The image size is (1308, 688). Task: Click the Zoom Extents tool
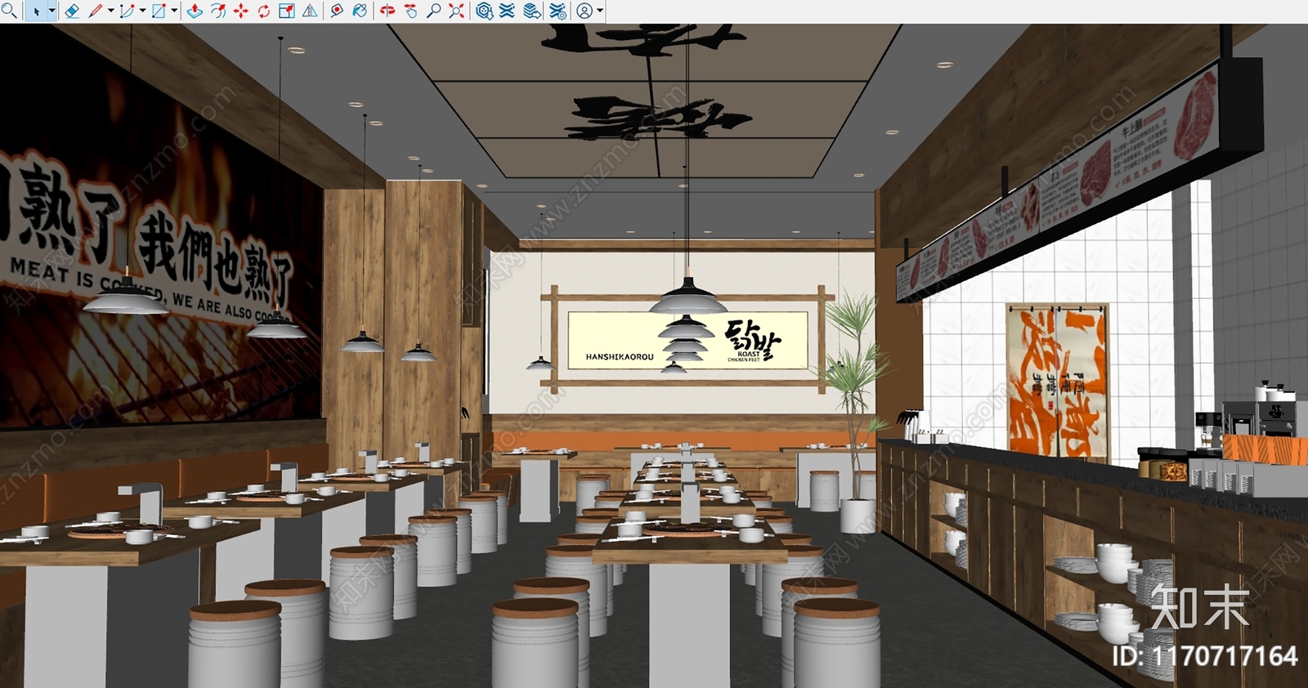(x=456, y=11)
